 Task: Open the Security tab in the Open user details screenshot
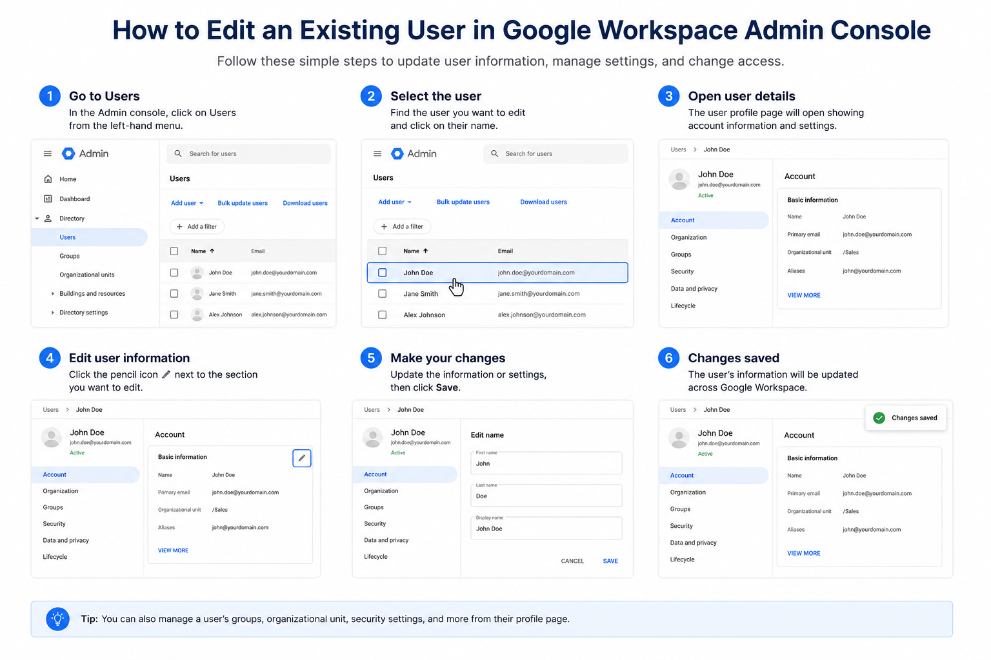pos(682,271)
